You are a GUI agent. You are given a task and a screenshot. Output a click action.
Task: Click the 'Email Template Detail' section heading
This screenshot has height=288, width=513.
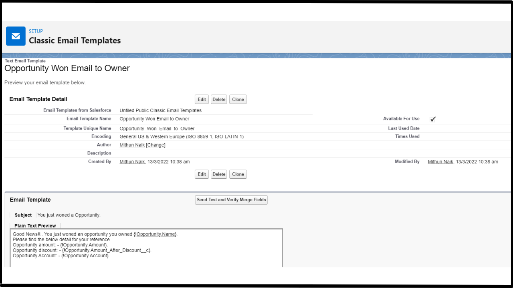38,99
